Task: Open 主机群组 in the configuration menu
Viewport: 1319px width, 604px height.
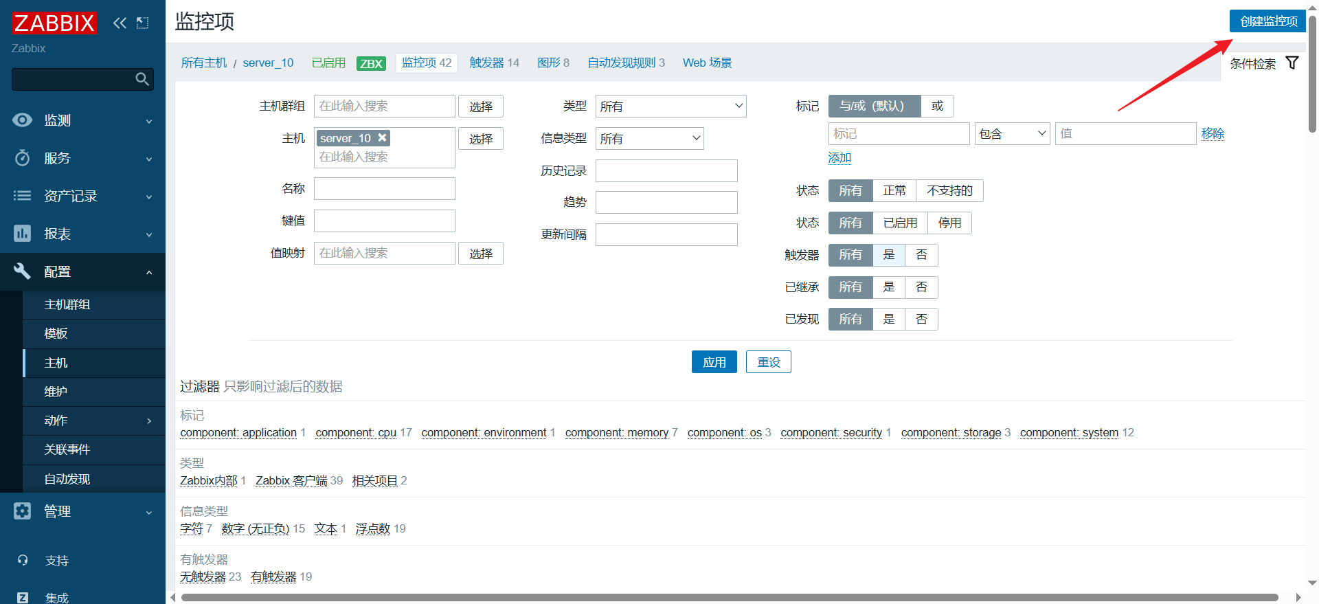Action: (67, 304)
